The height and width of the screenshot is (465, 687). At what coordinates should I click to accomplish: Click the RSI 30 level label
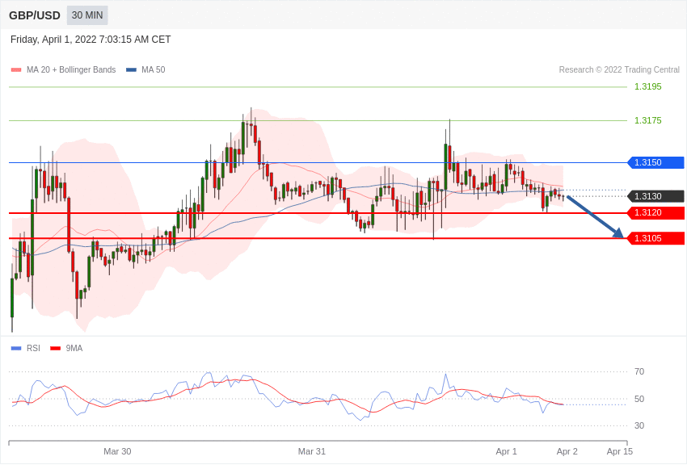click(639, 425)
